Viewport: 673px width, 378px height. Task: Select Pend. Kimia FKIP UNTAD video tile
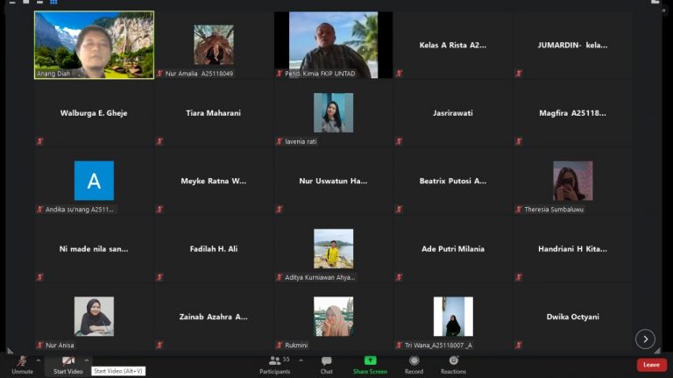pos(333,45)
